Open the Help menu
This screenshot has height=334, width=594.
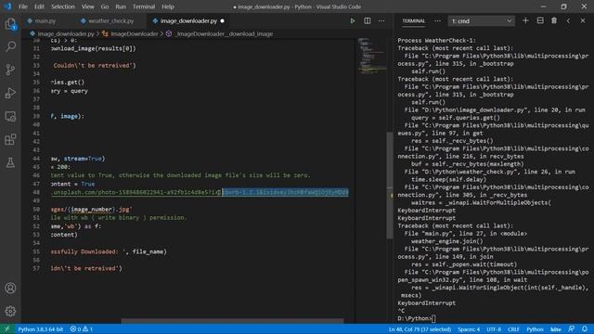[x=168, y=6]
